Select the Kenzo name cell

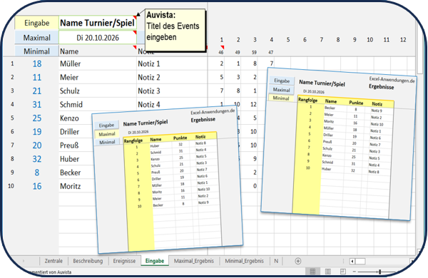[x=76, y=118]
